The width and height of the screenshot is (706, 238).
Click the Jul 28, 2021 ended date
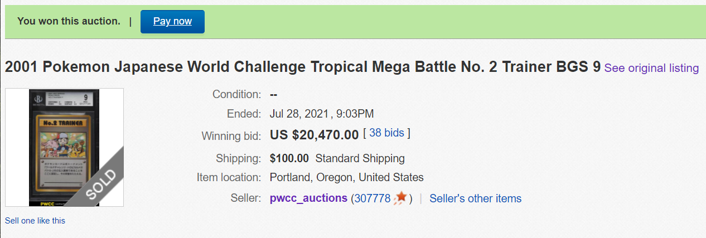click(x=298, y=114)
